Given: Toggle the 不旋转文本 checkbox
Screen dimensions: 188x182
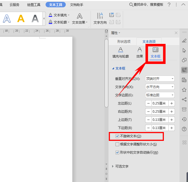Looking at the screenshot, I should pos(117,136).
